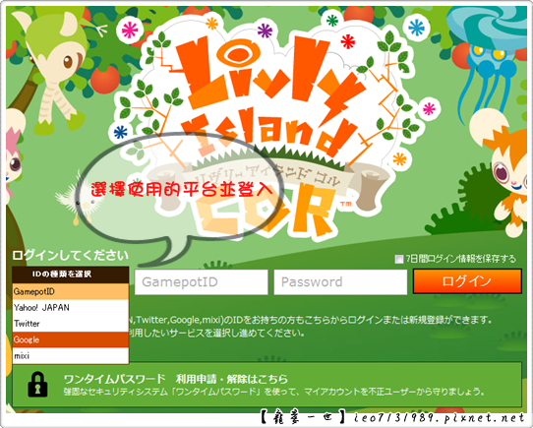Click the IDの種類を選択 dropdown header
The height and width of the screenshot is (428, 533).
(71, 275)
